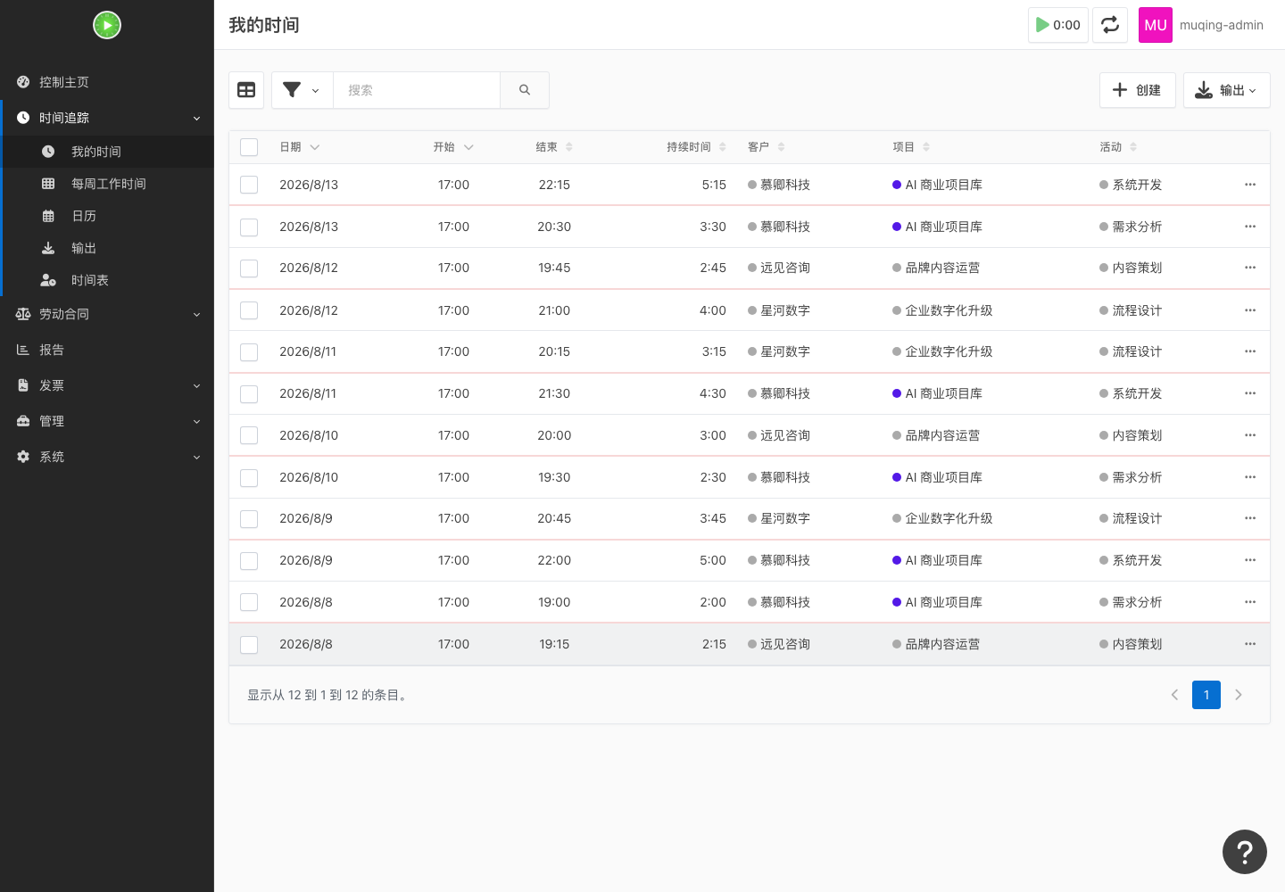The width and height of the screenshot is (1285, 892).
Task: Open the MU user avatar menu
Action: pyautogui.click(x=1156, y=25)
